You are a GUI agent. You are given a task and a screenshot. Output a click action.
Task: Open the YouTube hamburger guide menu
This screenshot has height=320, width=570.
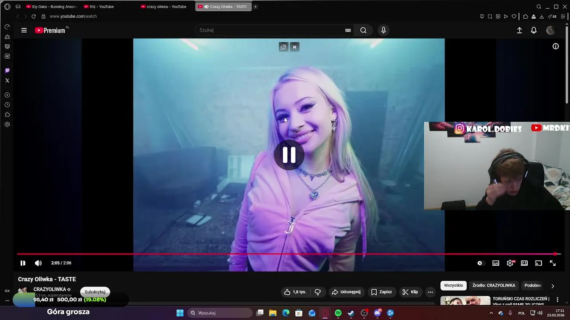24,30
